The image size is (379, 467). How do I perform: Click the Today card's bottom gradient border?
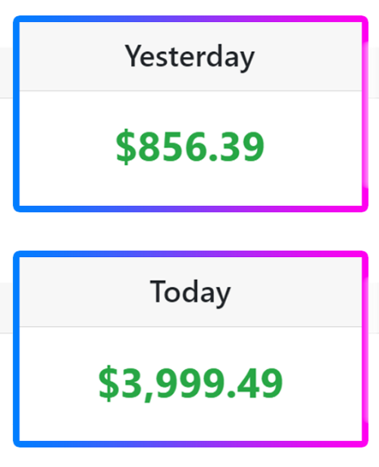(190, 444)
